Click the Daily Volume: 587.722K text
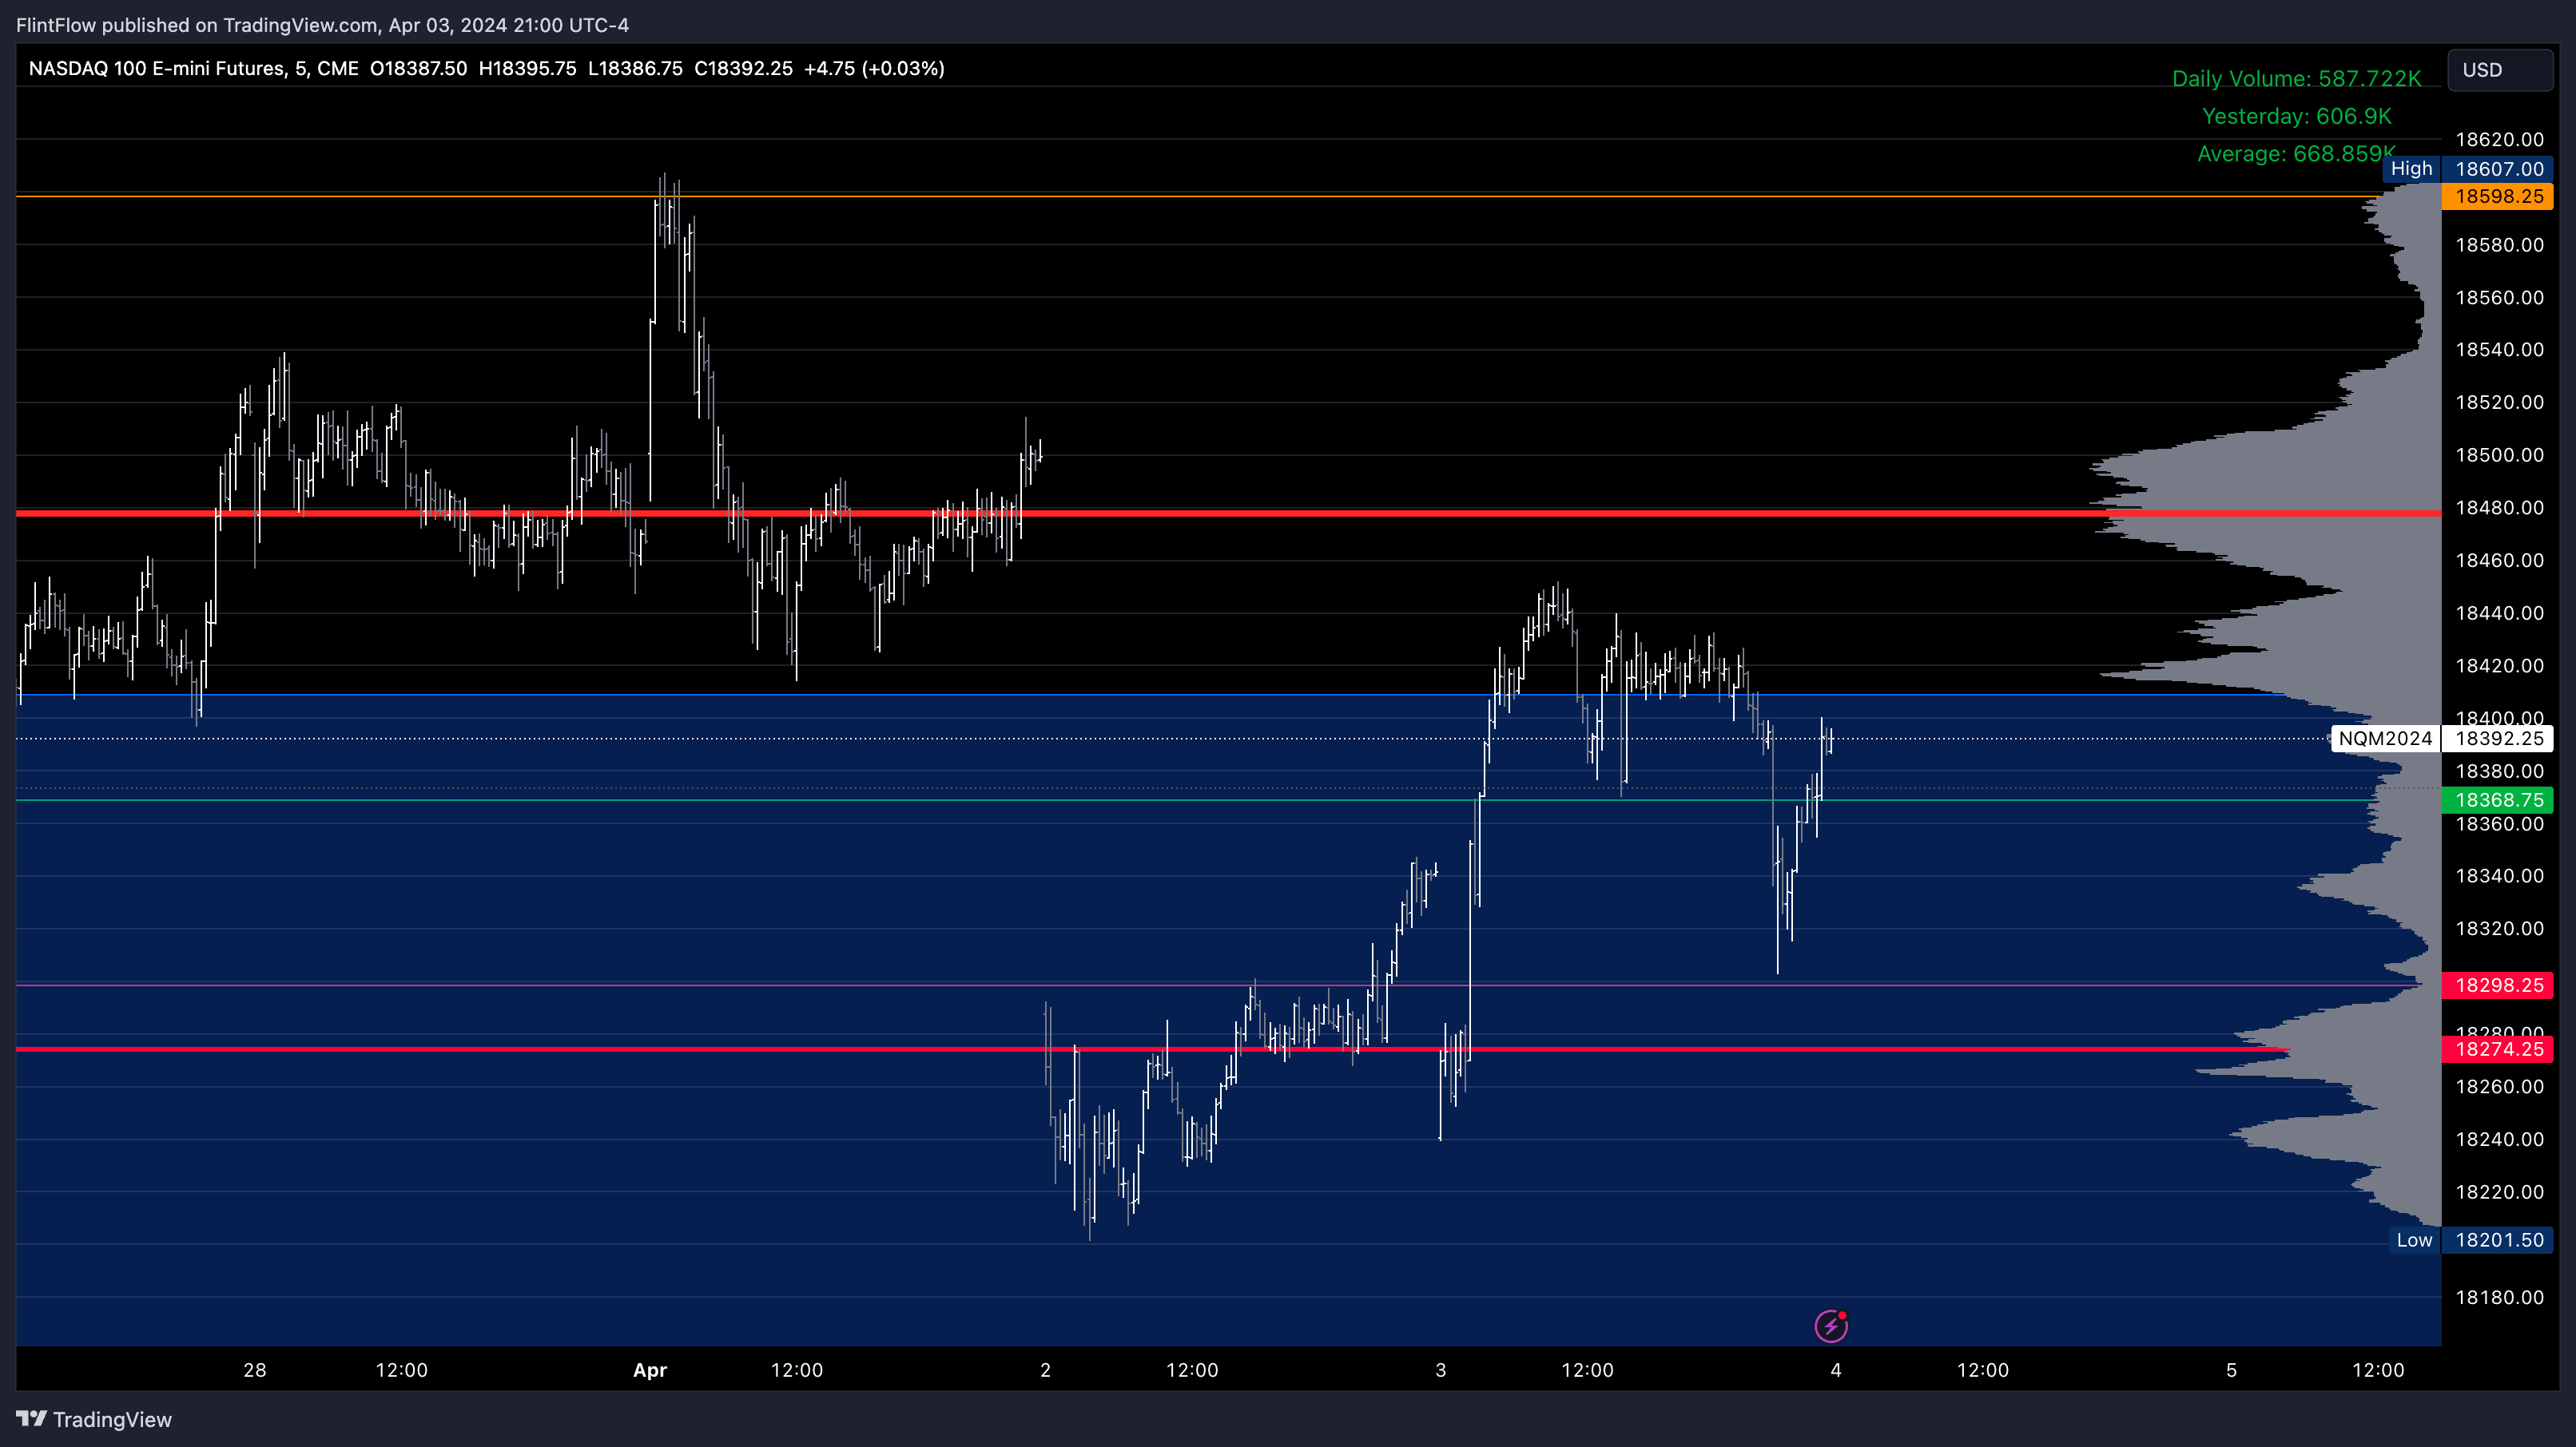Viewport: 2576px width, 1447px height. tap(2297, 78)
